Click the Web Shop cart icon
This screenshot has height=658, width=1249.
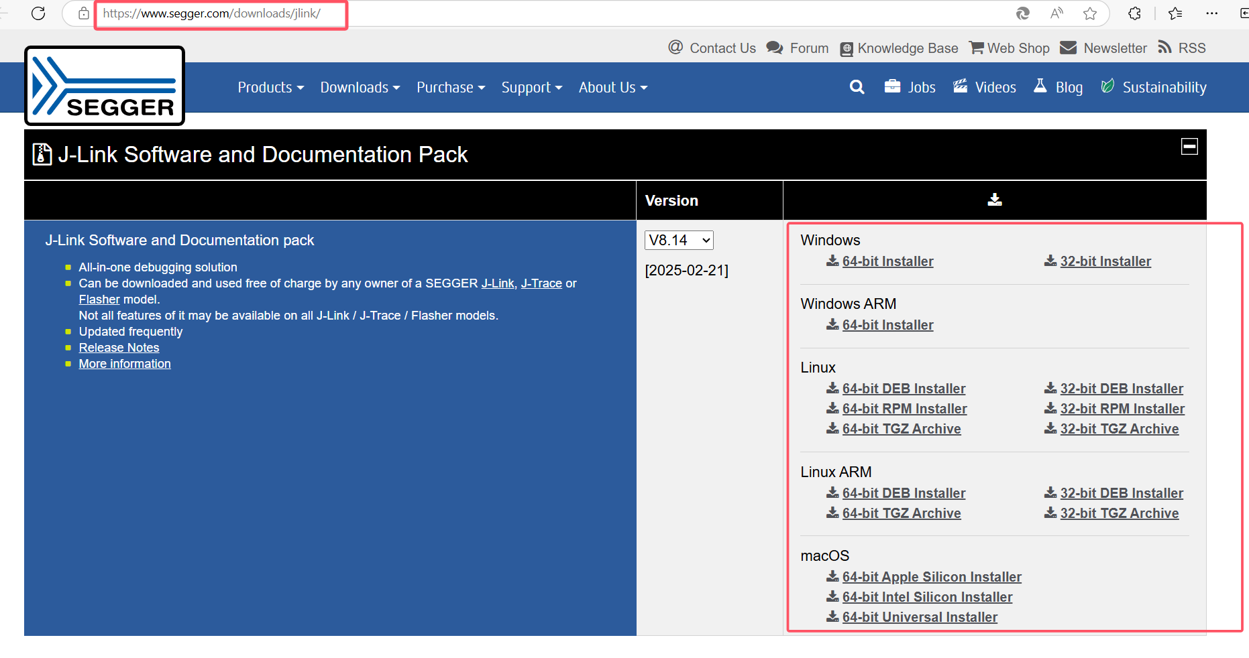(x=977, y=48)
